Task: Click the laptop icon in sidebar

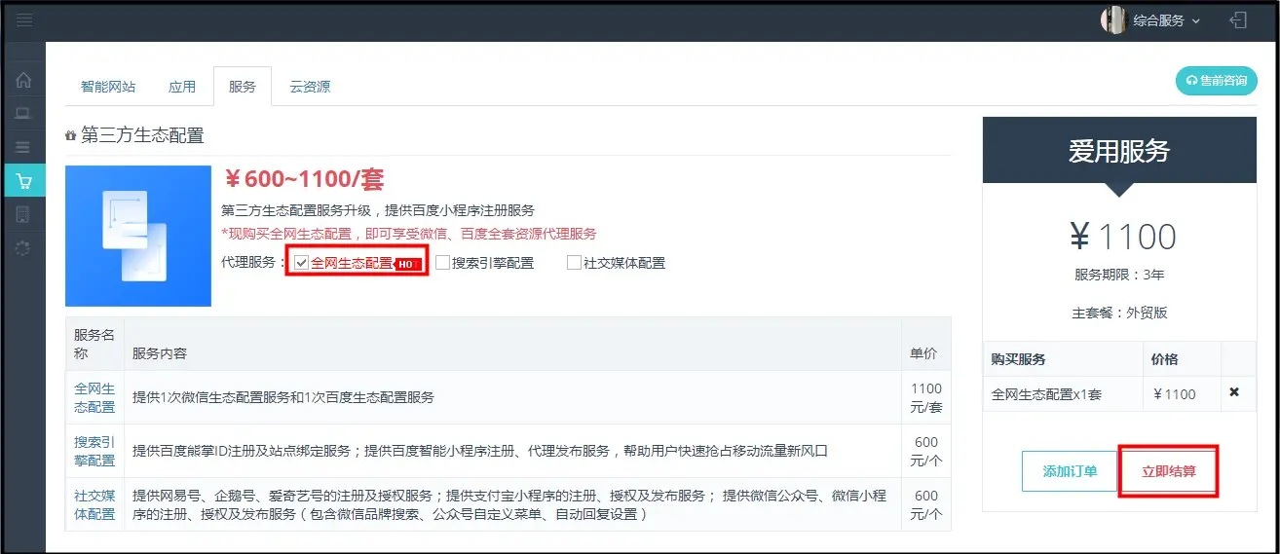Action: click(24, 114)
